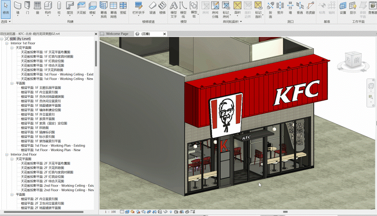Collapse the Interior 1st Floor tree node
Screen dimensions: 377x216
(x=7, y=43)
